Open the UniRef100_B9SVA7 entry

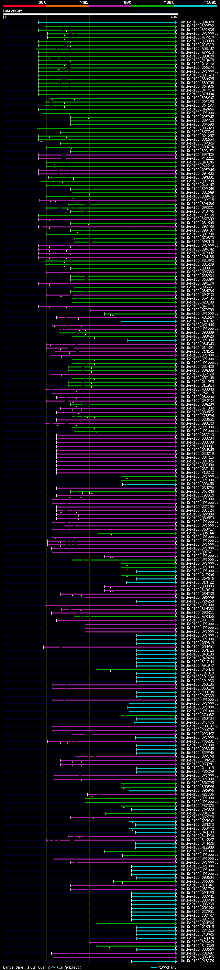(x=197, y=98)
